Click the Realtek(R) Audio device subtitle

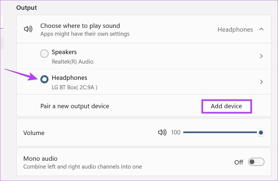72,62
